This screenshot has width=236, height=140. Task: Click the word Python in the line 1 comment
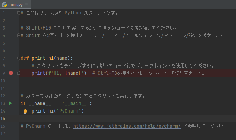[73, 13]
